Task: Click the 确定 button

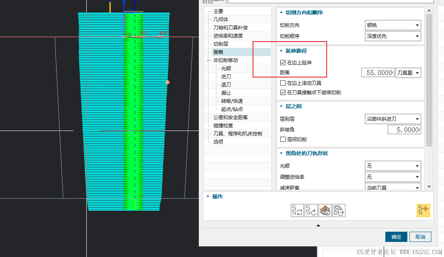Action: 396,237
